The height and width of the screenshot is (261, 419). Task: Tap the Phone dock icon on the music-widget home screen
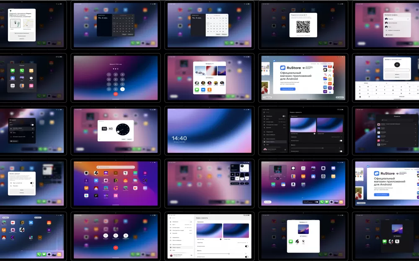point(322,202)
